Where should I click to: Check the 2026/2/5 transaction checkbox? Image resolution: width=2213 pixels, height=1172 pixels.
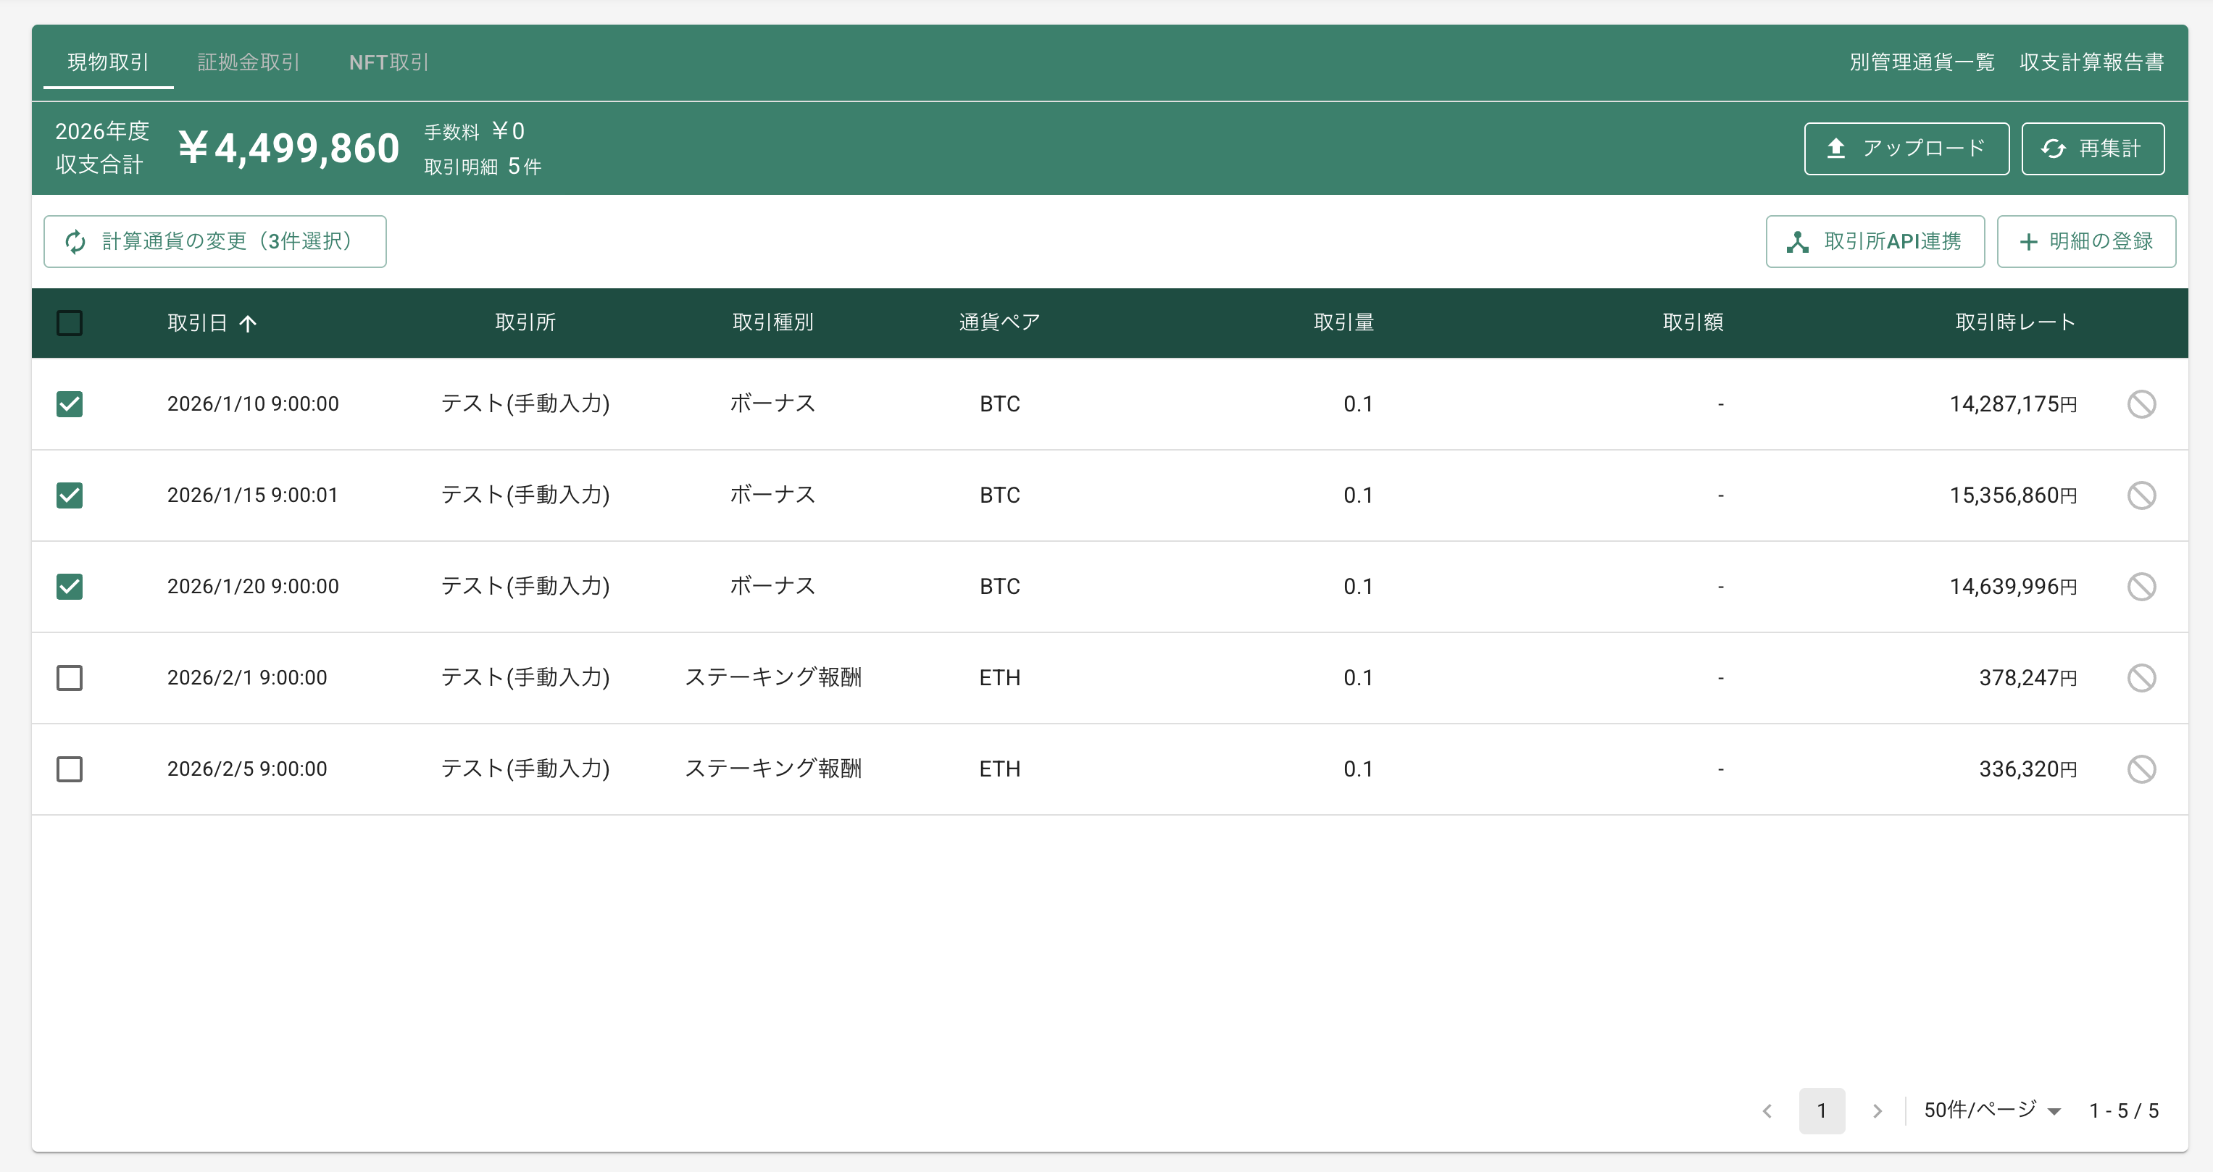(70, 769)
